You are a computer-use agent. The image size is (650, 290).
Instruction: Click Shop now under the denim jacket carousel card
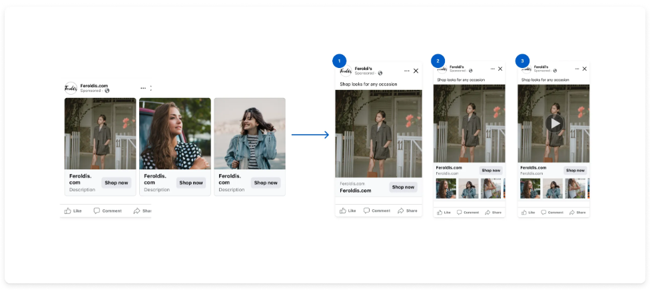266,183
